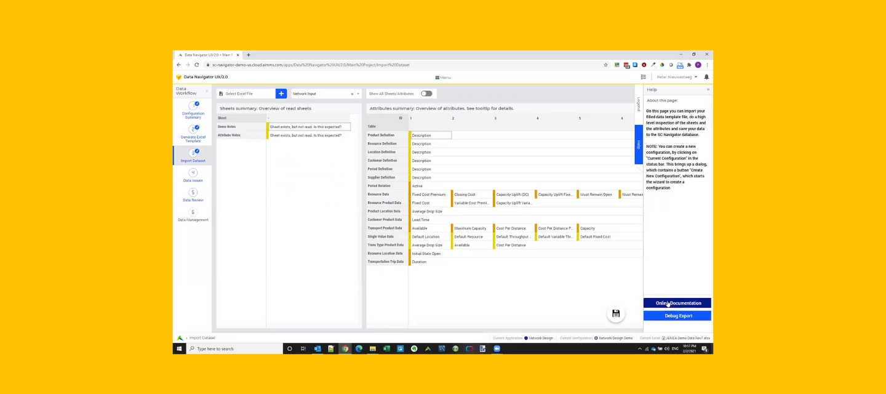Open the notifications bell
Viewport: 886px width, 394px height.
pos(706,77)
